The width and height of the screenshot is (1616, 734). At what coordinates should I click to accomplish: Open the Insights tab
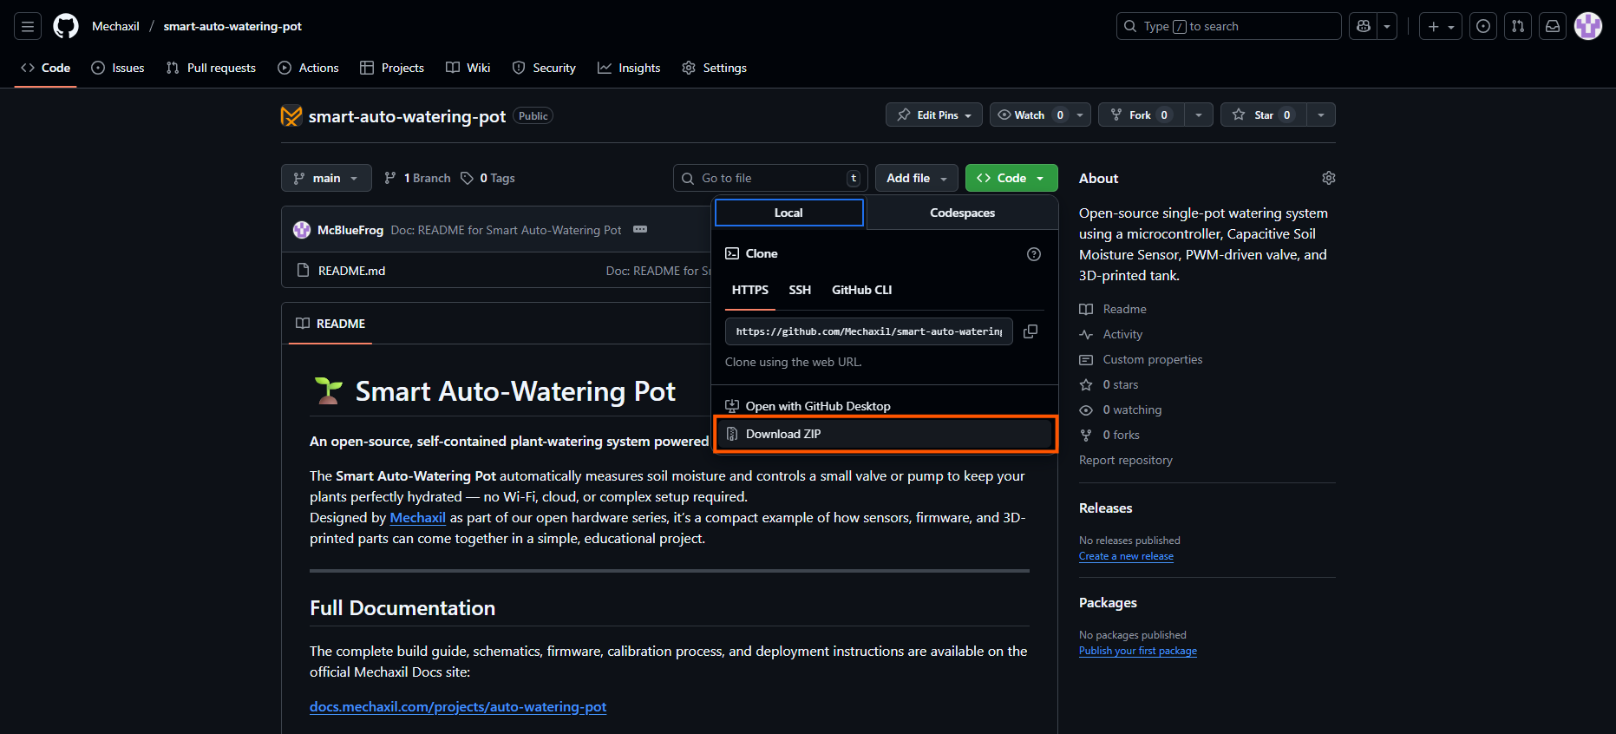pos(629,68)
